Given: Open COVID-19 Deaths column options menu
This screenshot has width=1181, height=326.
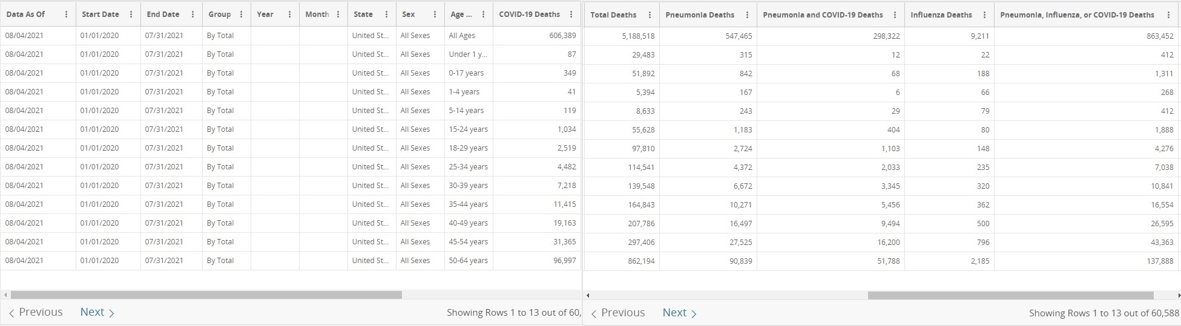Looking at the screenshot, I should tap(571, 15).
